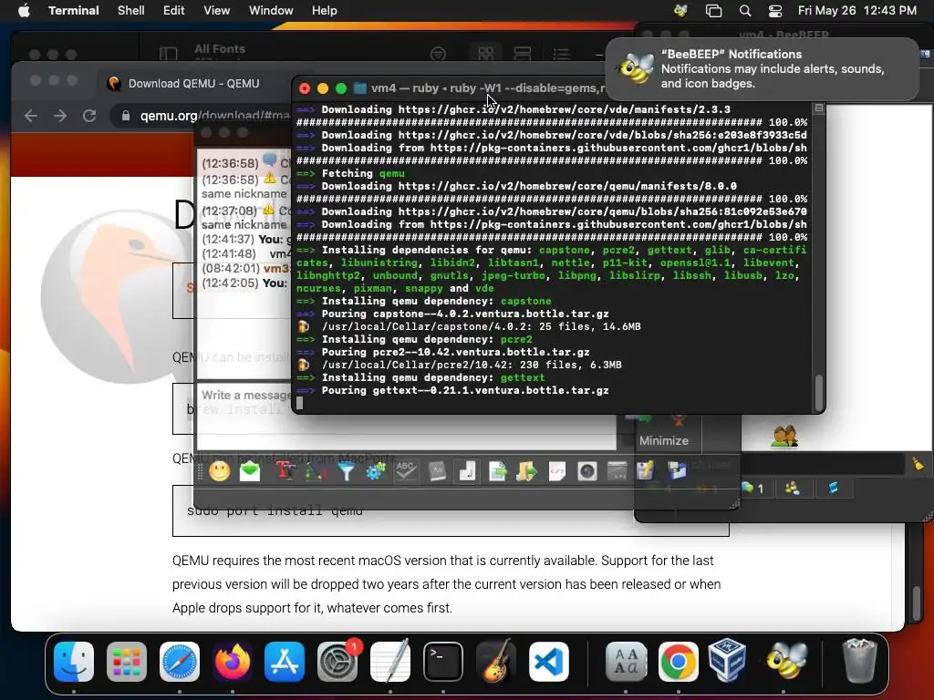Viewport: 934px width, 700px height.
Task: Switch Font Book to samples view
Action: 523,54
